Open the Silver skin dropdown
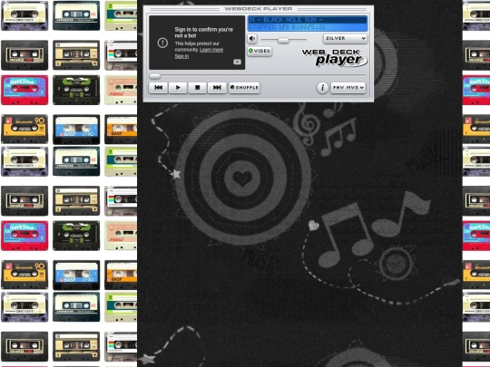Viewport: 490px width, 367px height. [x=346, y=38]
